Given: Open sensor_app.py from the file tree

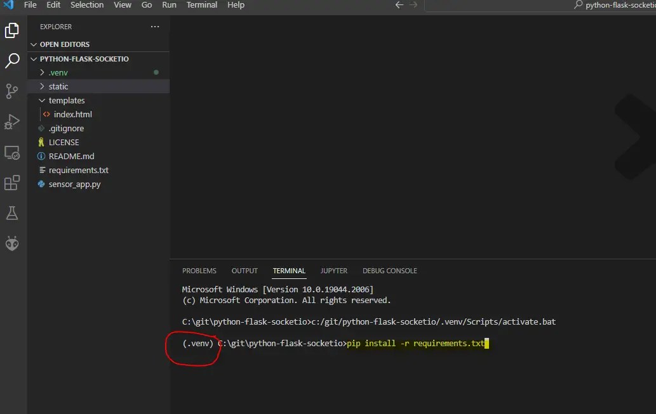Looking at the screenshot, I should coord(72,184).
